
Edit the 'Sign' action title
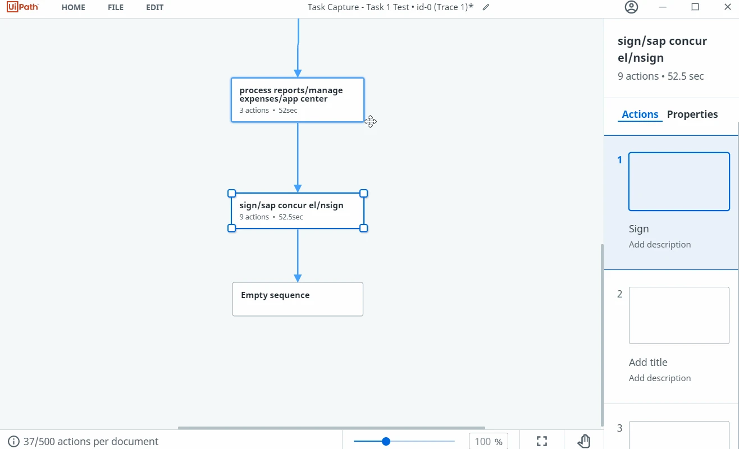click(x=639, y=229)
